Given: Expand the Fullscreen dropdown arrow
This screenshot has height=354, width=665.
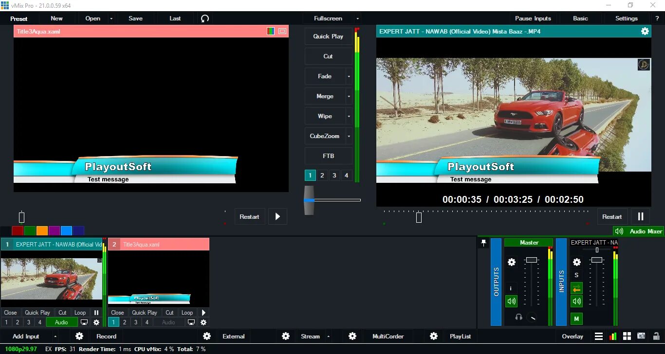Looking at the screenshot, I should tap(357, 18).
